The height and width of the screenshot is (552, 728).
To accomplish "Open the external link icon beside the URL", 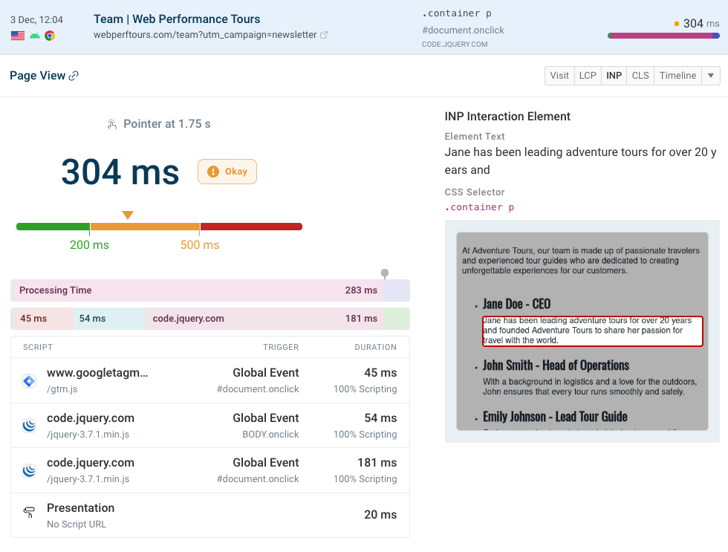I will pos(324,35).
